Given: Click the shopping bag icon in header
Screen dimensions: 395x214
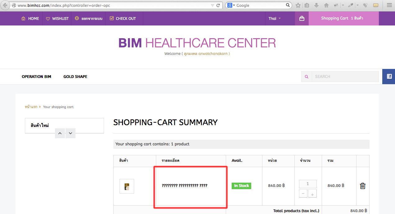Looking at the screenshot, I should pos(302,18).
